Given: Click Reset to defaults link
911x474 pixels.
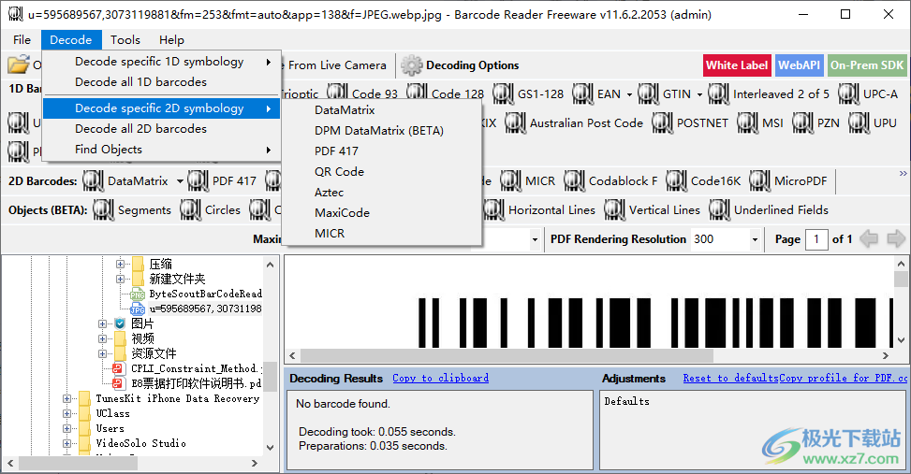Looking at the screenshot, I should [730, 378].
